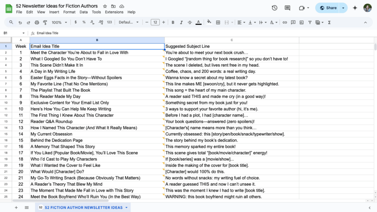Open the File menu
The image size is (377, 212).
[19, 12]
